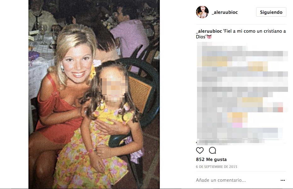The image size is (293, 189).
Task: Click the wine glasses on the background table
Action: coord(43,33)
